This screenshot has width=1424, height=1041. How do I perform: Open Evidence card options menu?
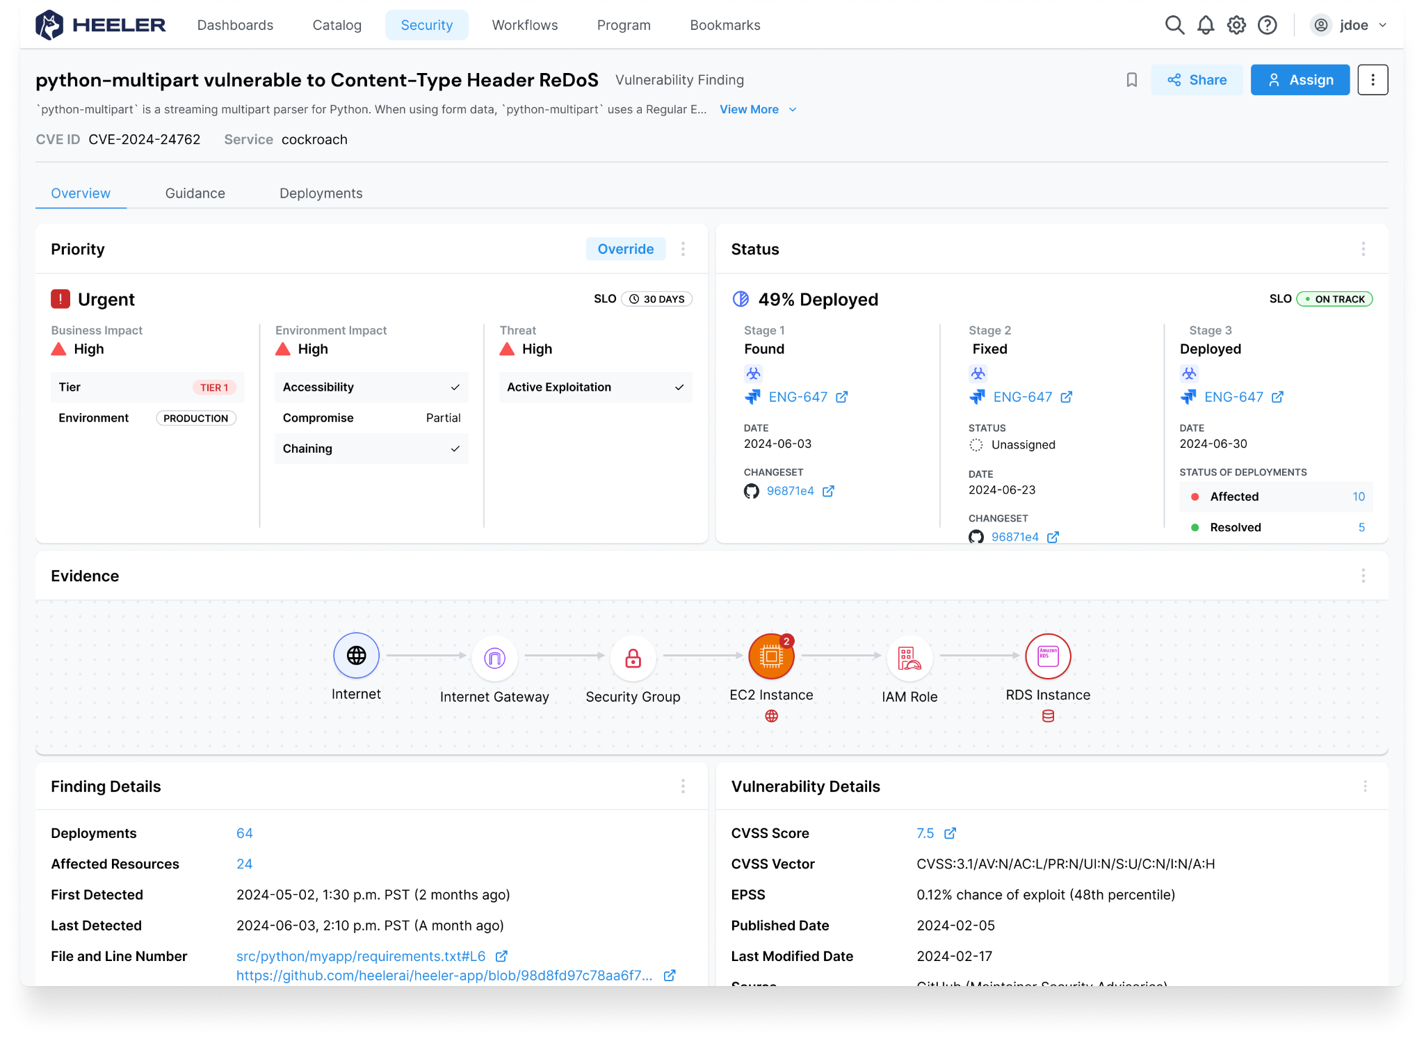tap(1364, 576)
